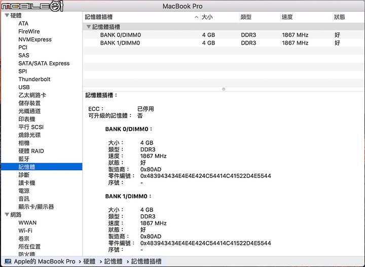The height and width of the screenshot is (267, 365).
Task: Click BANK 1/DIMM0 heading in details pane
Action: [128, 196]
